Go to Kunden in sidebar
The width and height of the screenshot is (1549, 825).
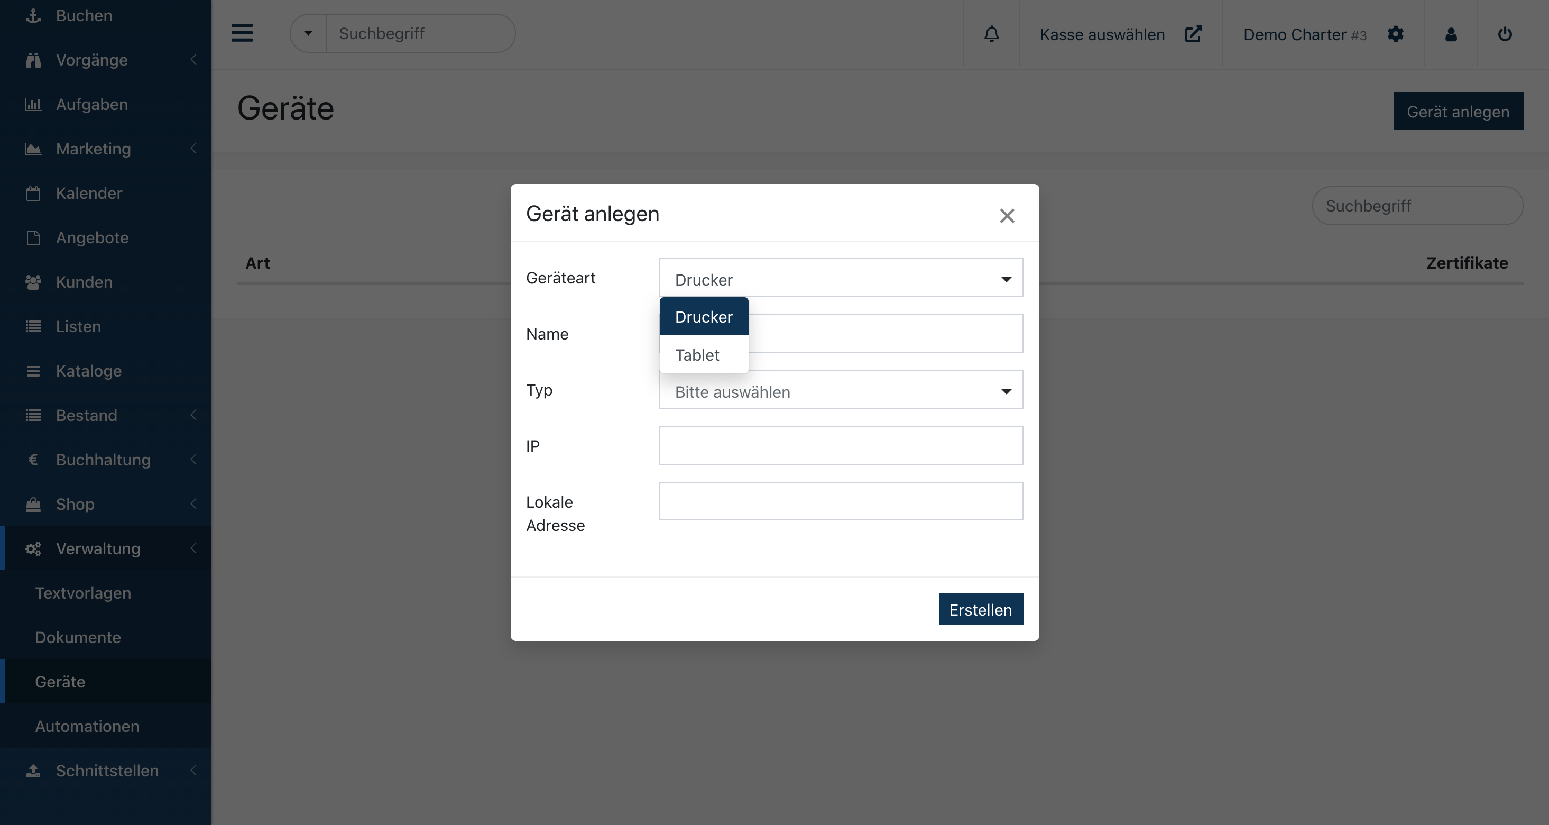pyautogui.click(x=84, y=282)
